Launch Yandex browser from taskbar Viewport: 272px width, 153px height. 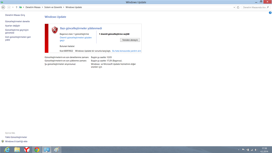(x=27, y=150)
